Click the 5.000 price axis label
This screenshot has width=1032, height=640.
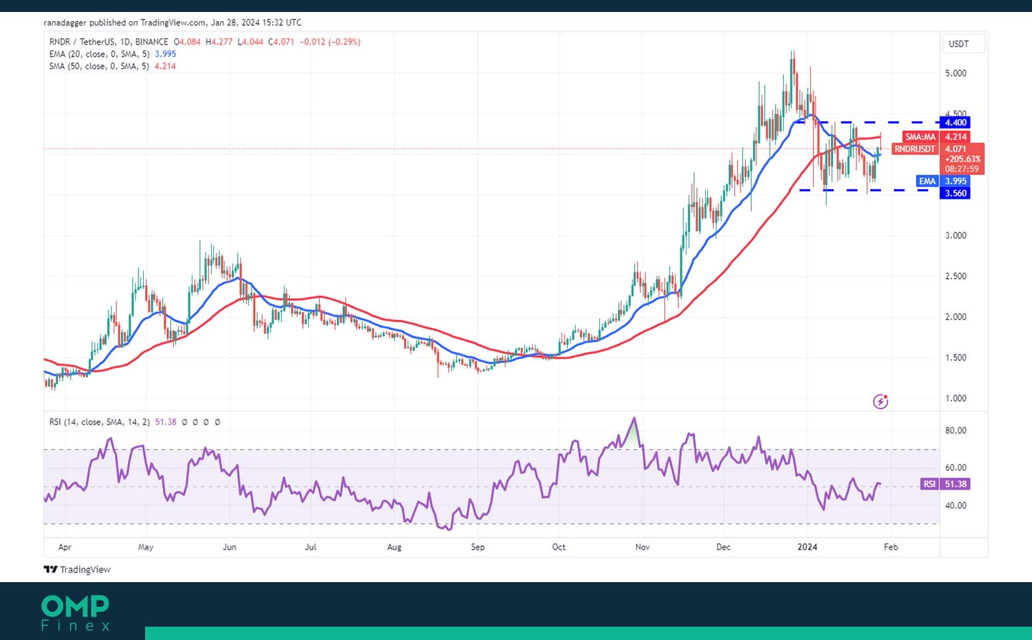(955, 73)
